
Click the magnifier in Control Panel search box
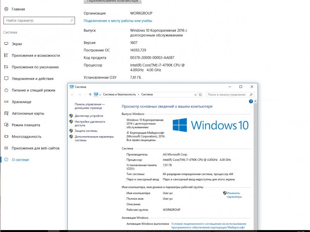tap(251, 95)
